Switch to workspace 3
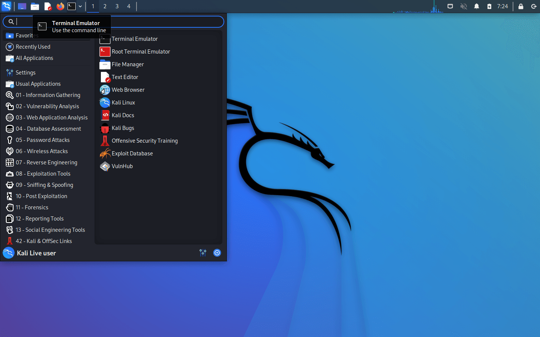 pos(117,6)
